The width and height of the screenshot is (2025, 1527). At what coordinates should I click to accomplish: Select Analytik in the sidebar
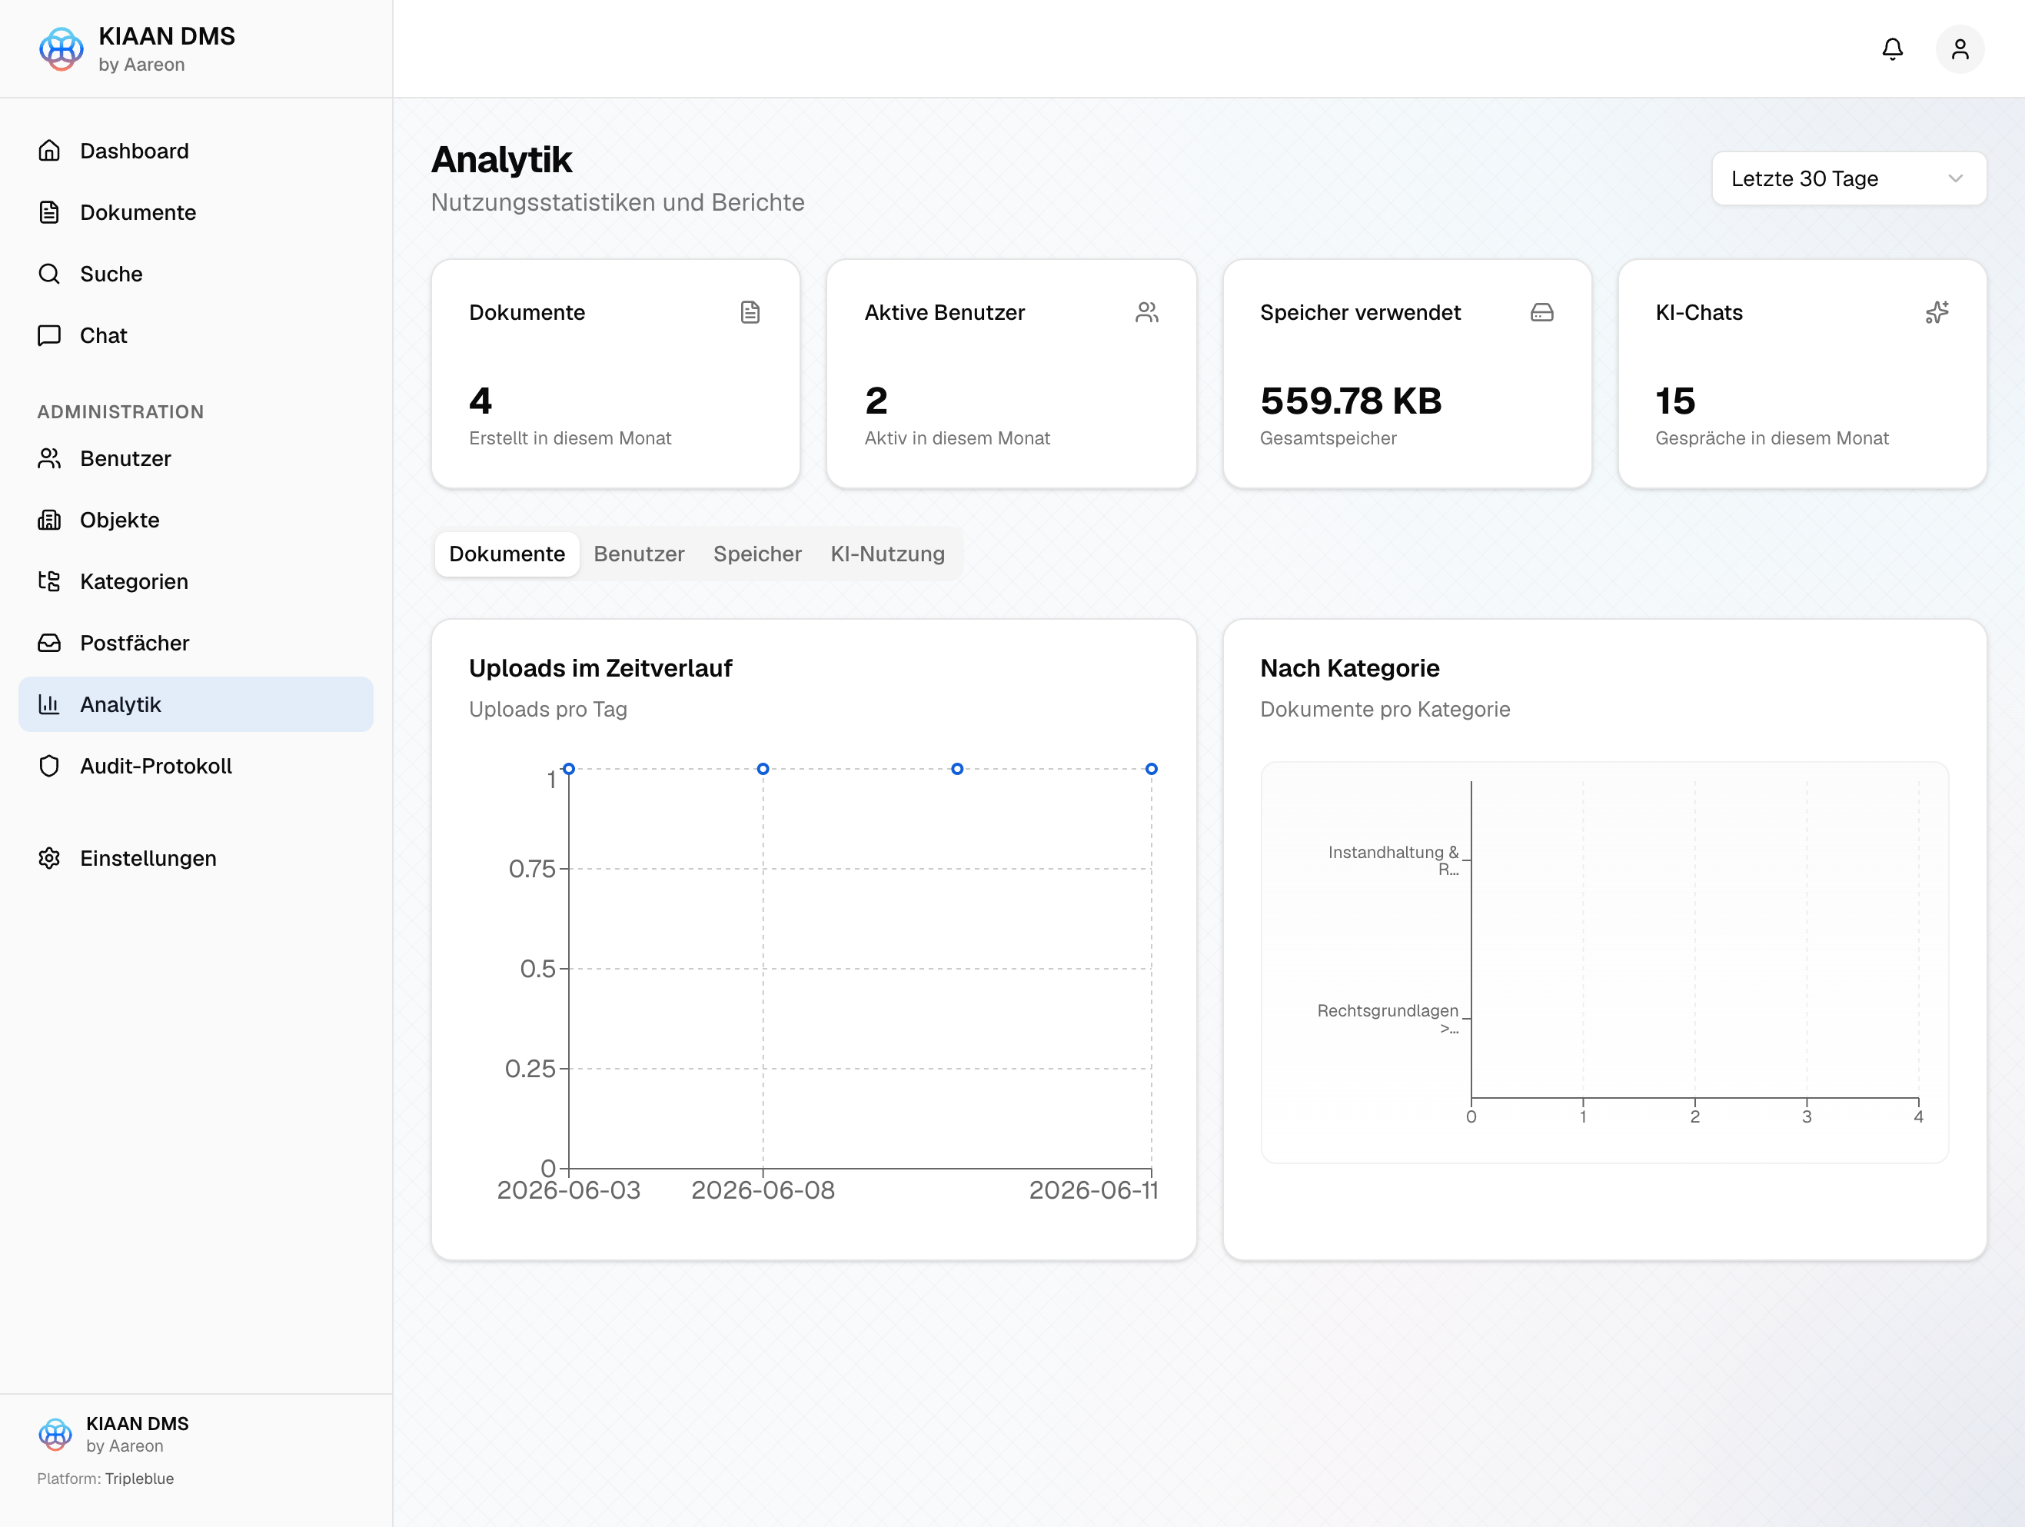point(196,704)
